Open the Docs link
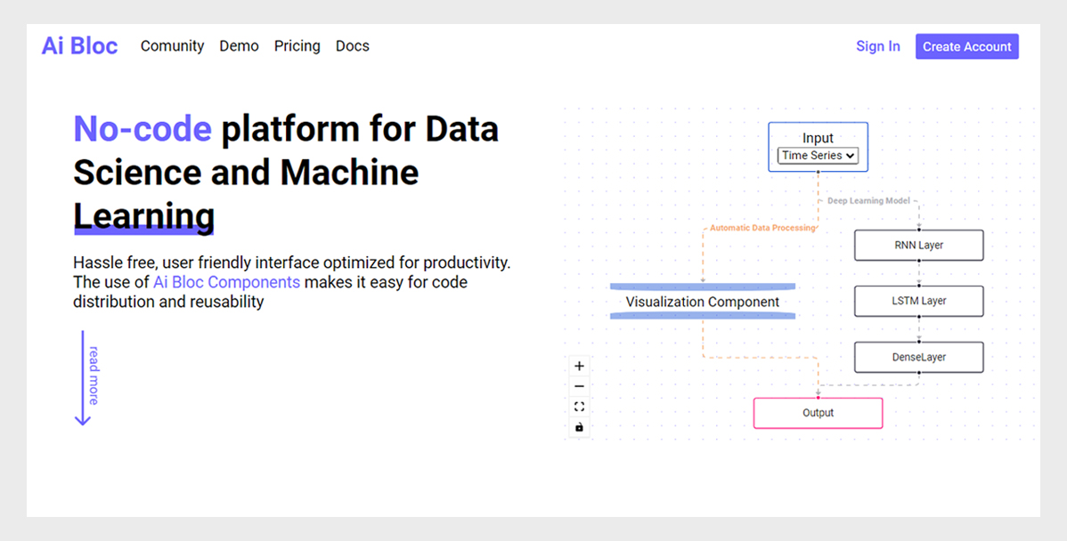 (353, 46)
